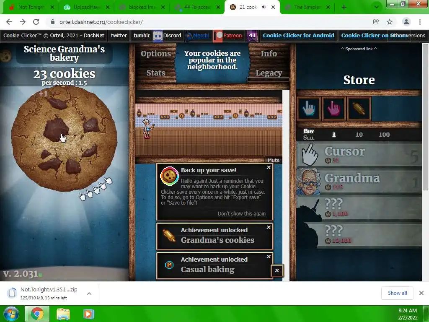429x322 pixels.
Task: Click the Casual baking achievement icon
Action: (x=169, y=265)
